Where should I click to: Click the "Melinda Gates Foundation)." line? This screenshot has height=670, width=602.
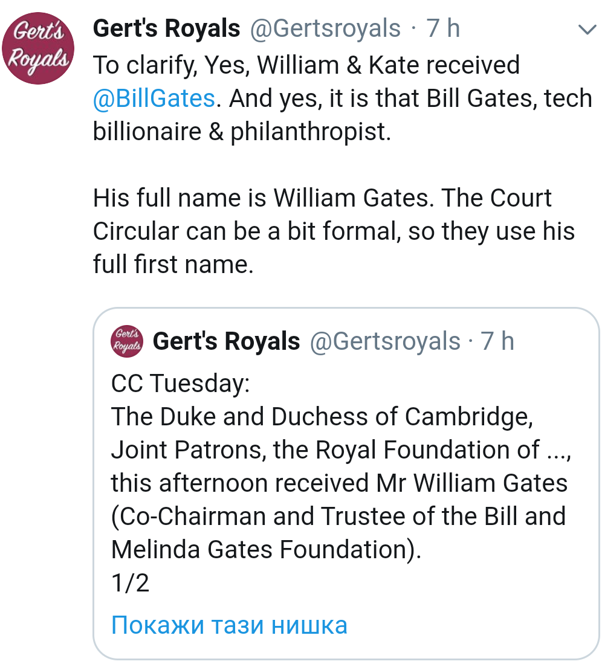click(266, 550)
